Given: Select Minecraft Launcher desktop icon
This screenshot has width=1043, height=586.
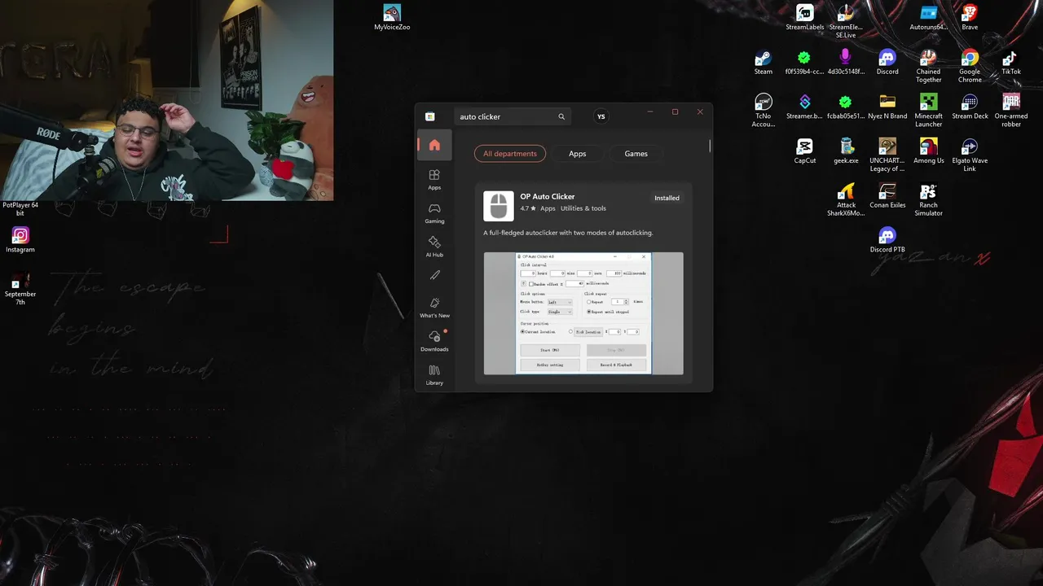Looking at the screenshot, I should [x=928, y=111].
